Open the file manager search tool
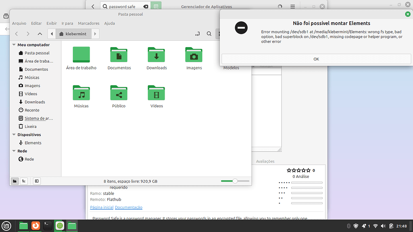Screen dimensions: 413x232 [x=209, y=34]
